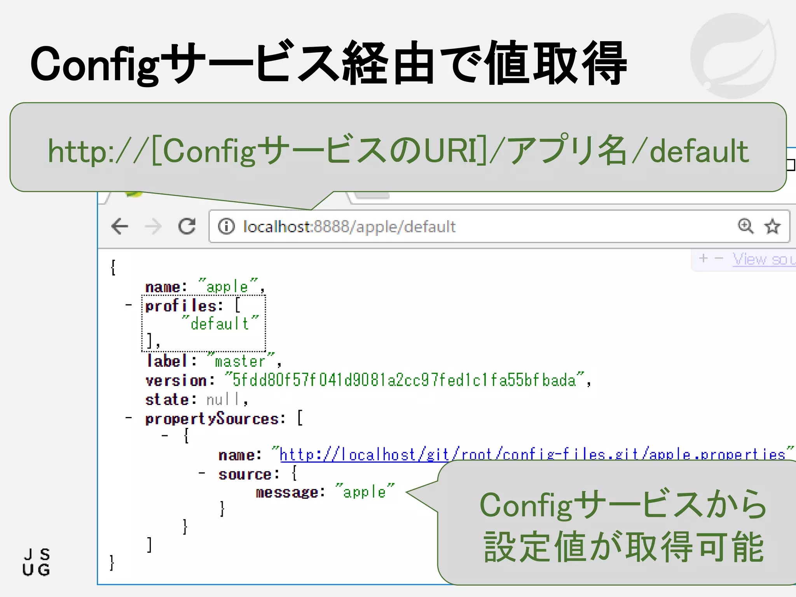Viewport: 796px width, 597px height.
Task: Collapse the profiles array
Action: 129,305
